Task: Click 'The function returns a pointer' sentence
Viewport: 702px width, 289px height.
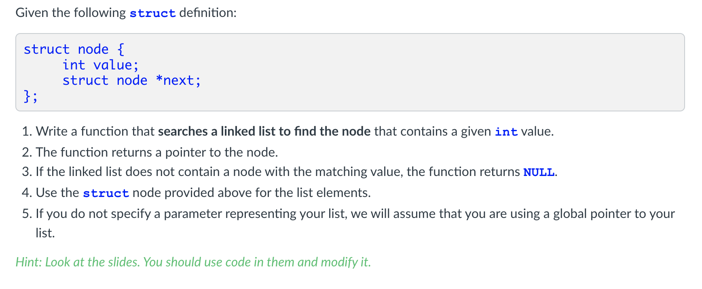Action: click(157, 152)
